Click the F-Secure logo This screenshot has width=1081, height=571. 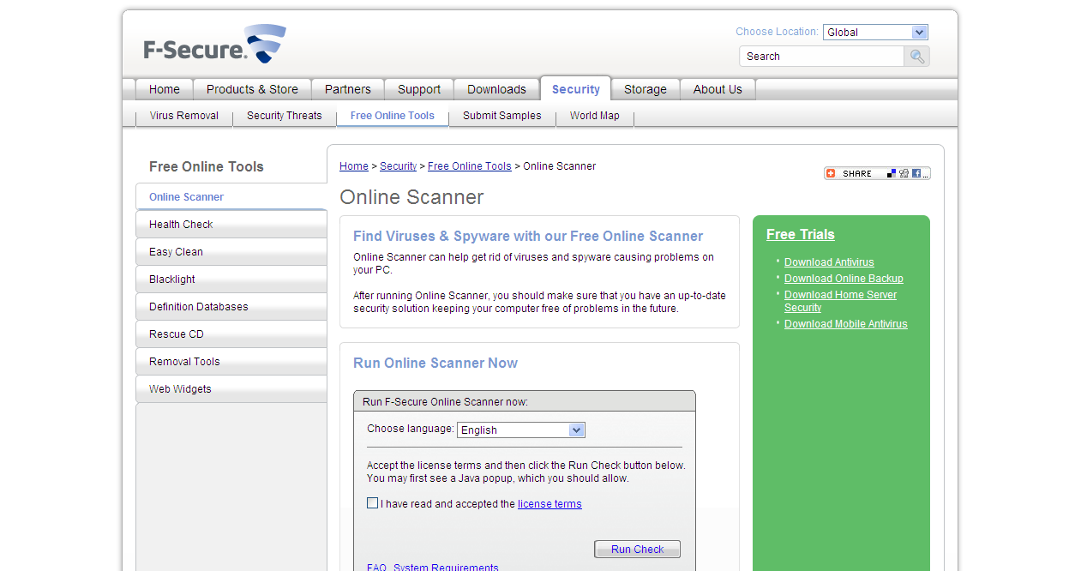tap(214, 44)
